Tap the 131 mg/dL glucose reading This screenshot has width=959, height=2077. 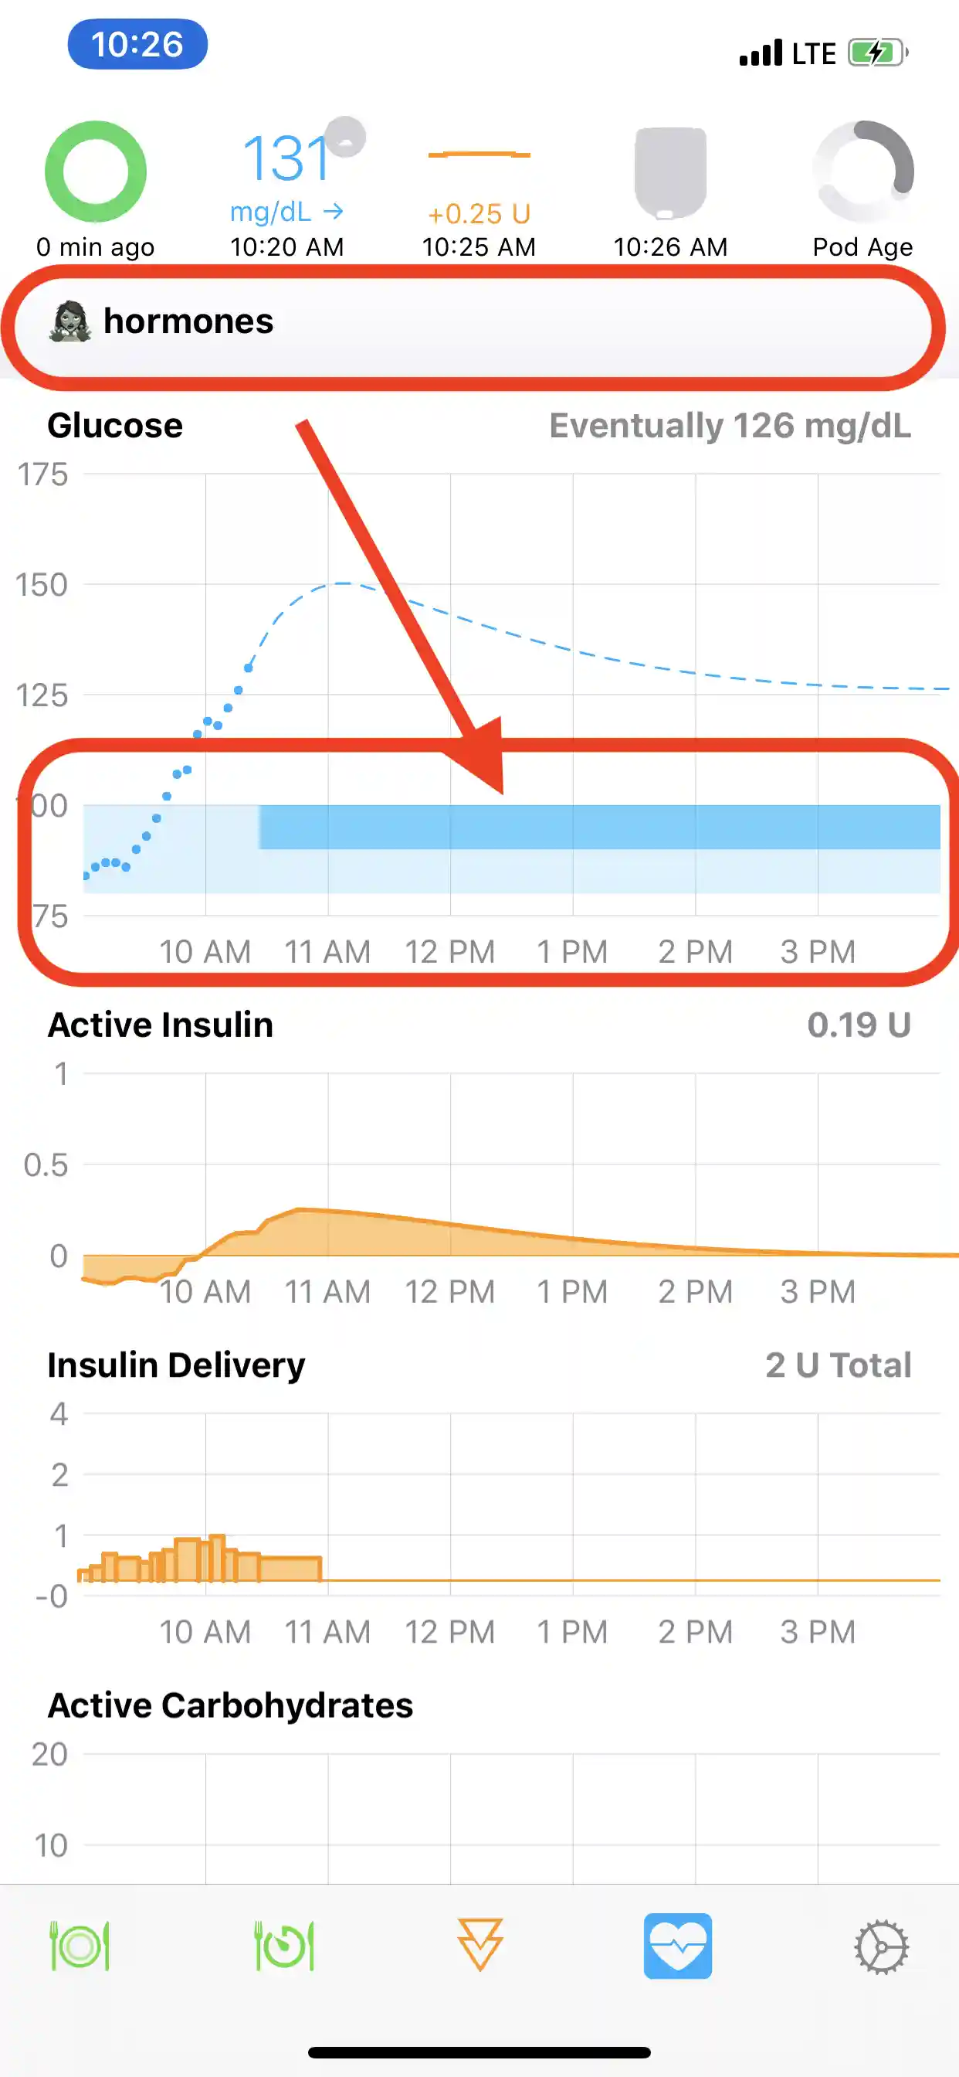pos(287,158)
